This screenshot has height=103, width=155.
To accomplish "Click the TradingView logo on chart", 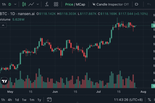I will (x=4, y=81).
